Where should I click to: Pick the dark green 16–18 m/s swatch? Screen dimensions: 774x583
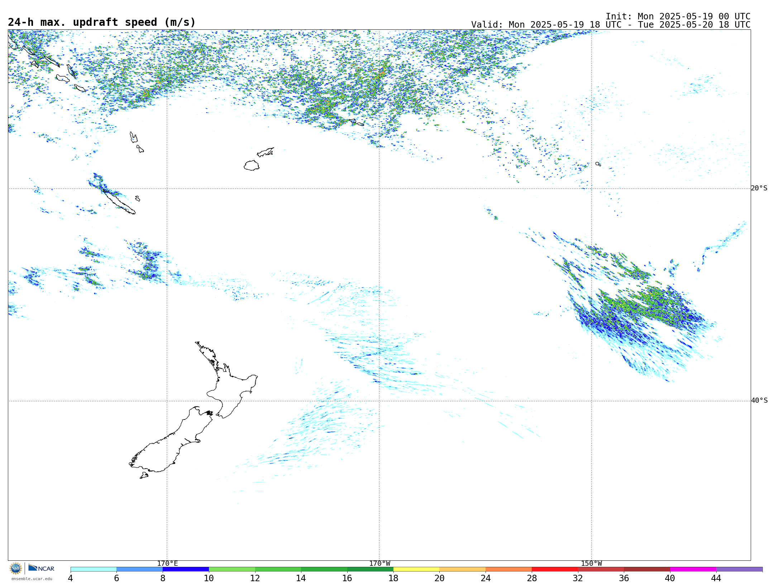(x=371, y=569)
